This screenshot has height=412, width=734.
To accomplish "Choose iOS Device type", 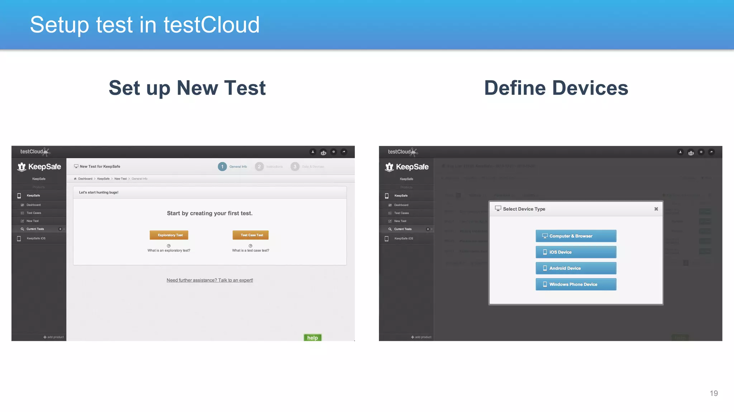I will tap(576, 252).
